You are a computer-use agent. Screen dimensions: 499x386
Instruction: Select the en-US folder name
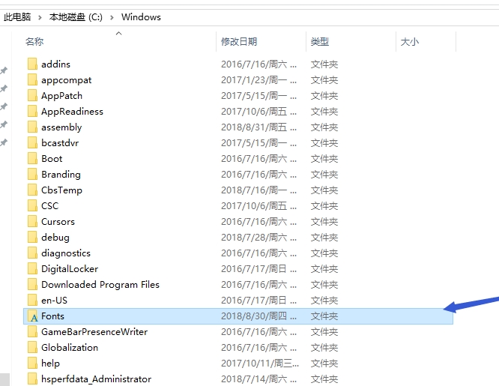[x=55, y=300]
